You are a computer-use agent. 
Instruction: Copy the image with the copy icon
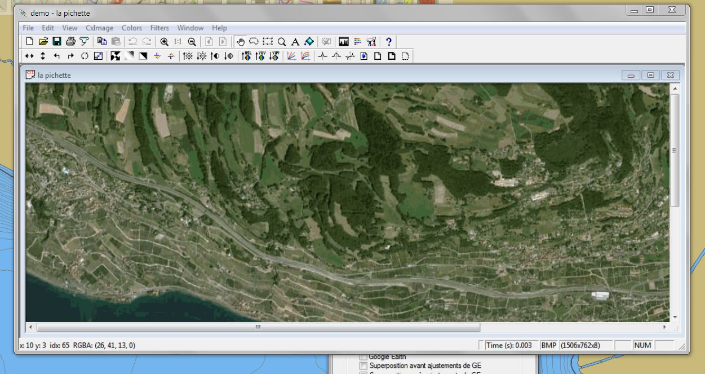pyautogui.click(x=102, y=41)
